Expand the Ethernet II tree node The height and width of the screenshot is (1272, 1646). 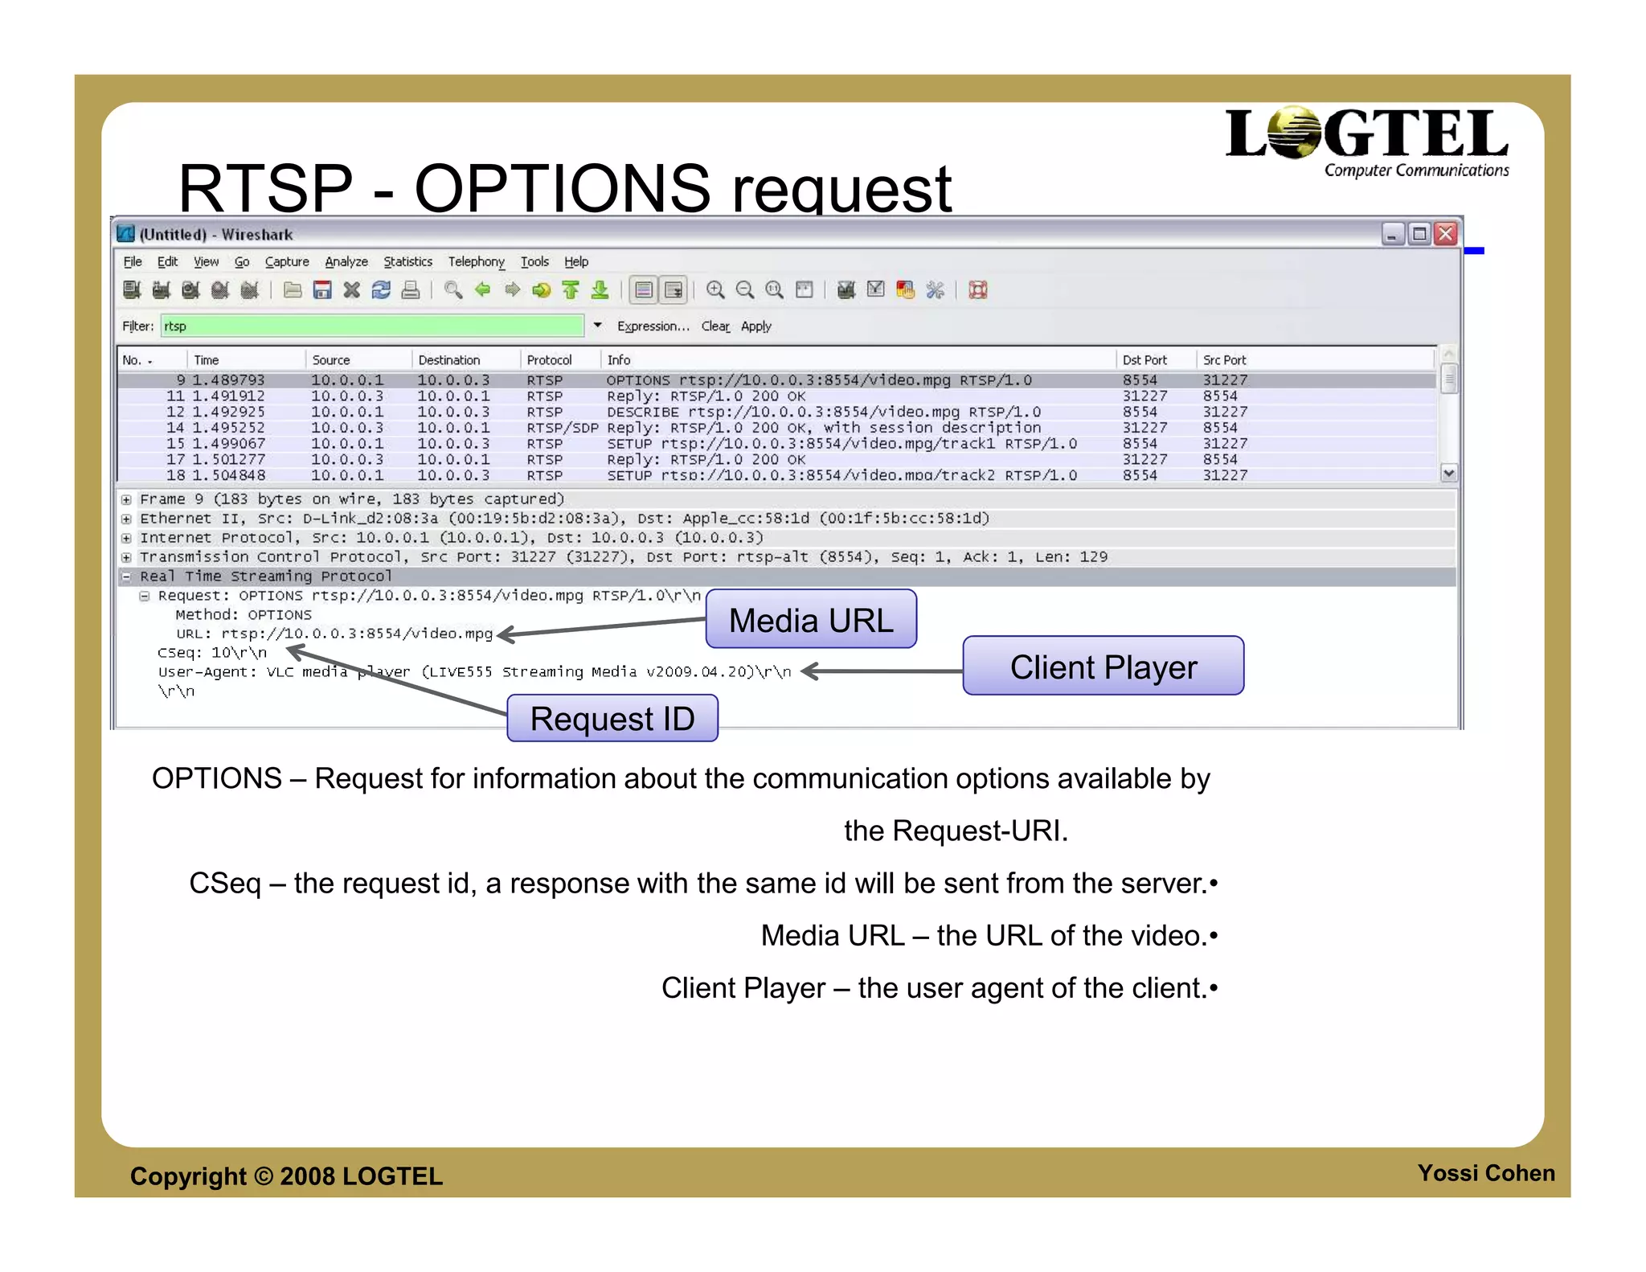[126, 519]
